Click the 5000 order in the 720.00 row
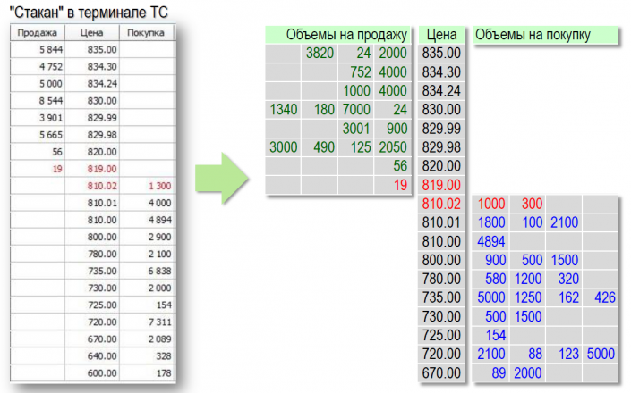The width and height of the screenshot is (631, 393). (x=599, y=354)
